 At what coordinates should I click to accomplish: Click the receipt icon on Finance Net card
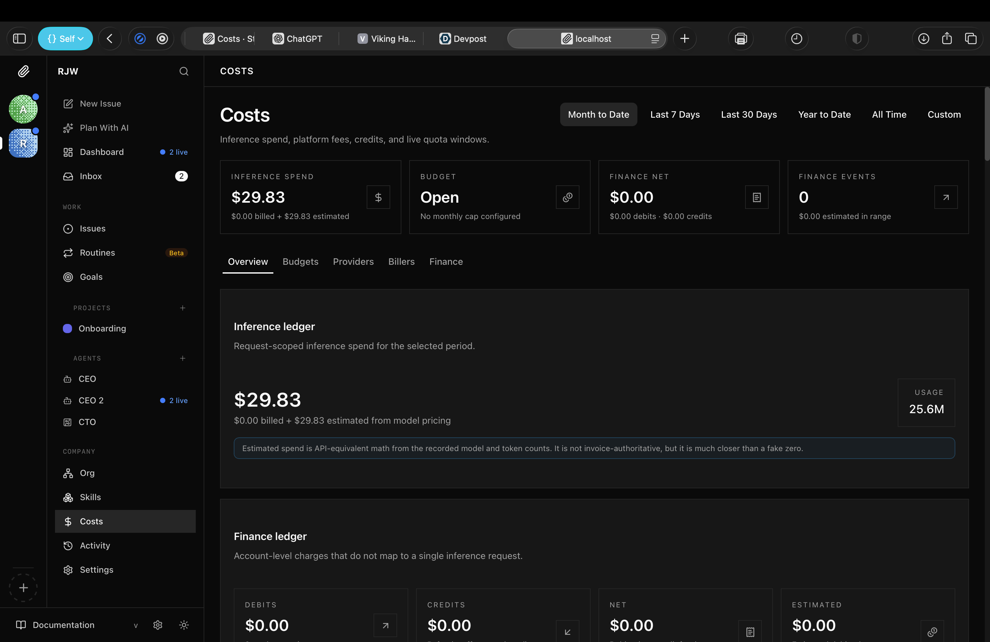[x=757, y=197]
